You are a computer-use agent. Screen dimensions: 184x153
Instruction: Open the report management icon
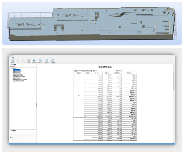click(x=52, y=61)
